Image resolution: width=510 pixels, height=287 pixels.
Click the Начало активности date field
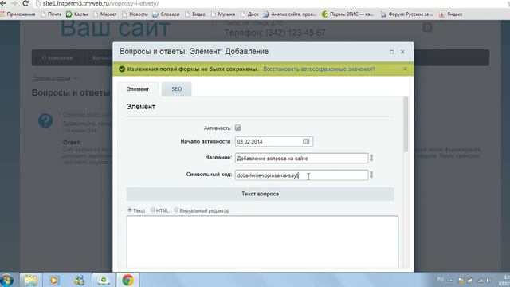[274, 141]
